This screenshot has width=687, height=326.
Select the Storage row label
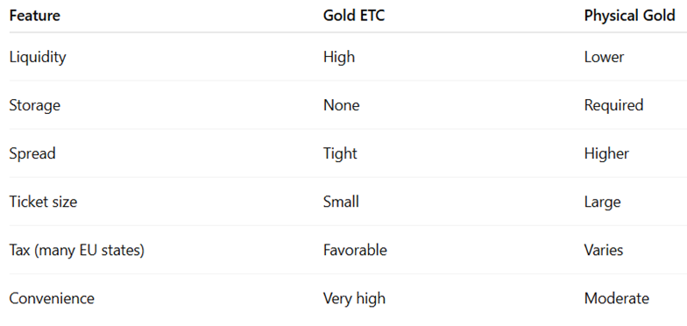(x=35, y=105)
